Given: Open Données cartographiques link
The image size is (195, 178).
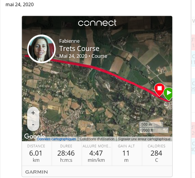Looking at the screenshot, I should pyautogui.click(x=57, y=139).
